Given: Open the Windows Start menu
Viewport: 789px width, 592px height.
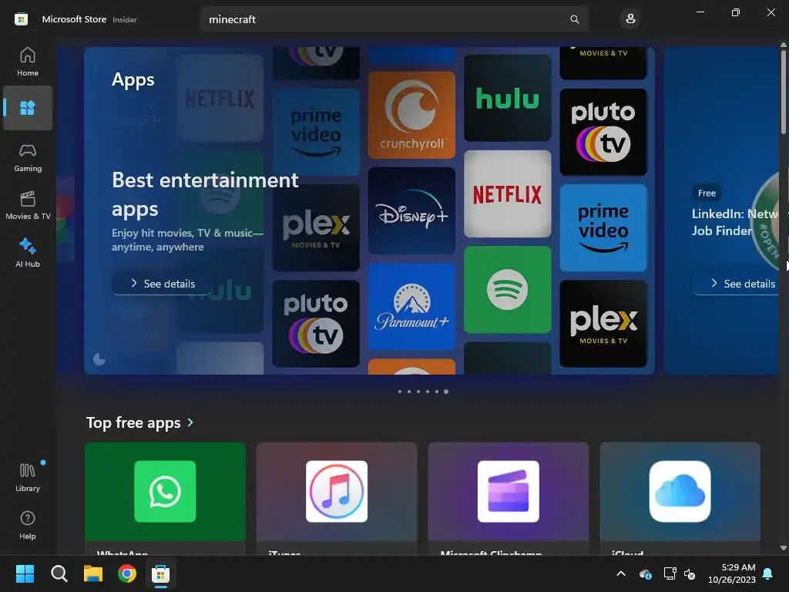Looking at the screenshot, I should (25, 573).
